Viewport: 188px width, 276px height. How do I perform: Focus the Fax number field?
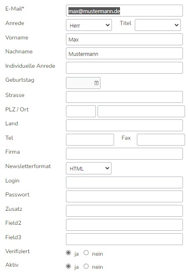coord(161,140)
